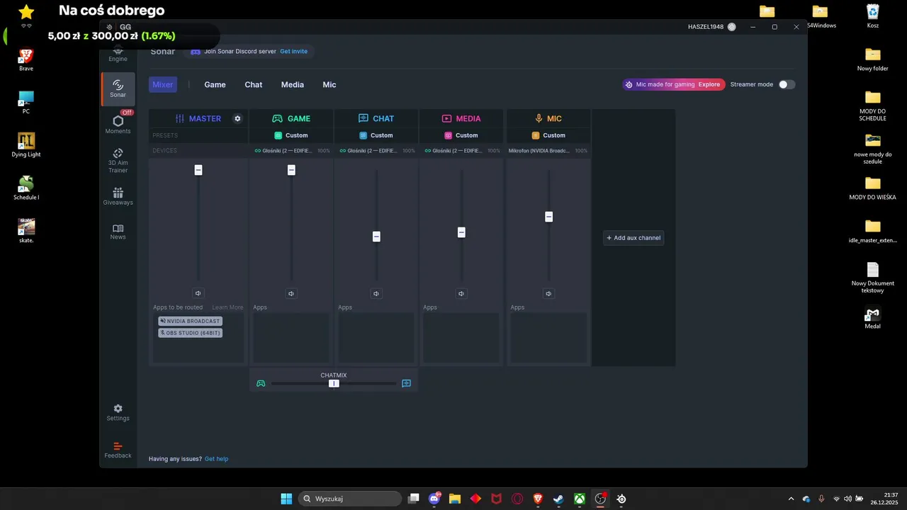The image size is (907, 510).
Task: Click the Media volume slider handle
Action: (x=461, y=232)
